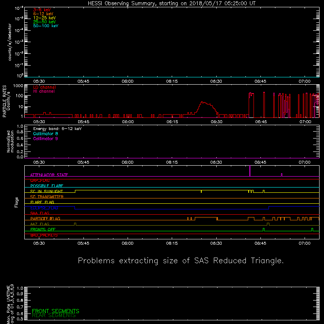Click the 07:00 tick under the Flags panel
Viewport: 324px width, 324px height.
[305, 243]
